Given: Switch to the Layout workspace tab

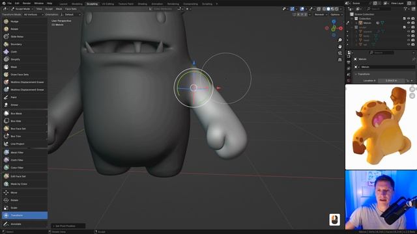Looking at the screenshot, I should pos(64,4).
